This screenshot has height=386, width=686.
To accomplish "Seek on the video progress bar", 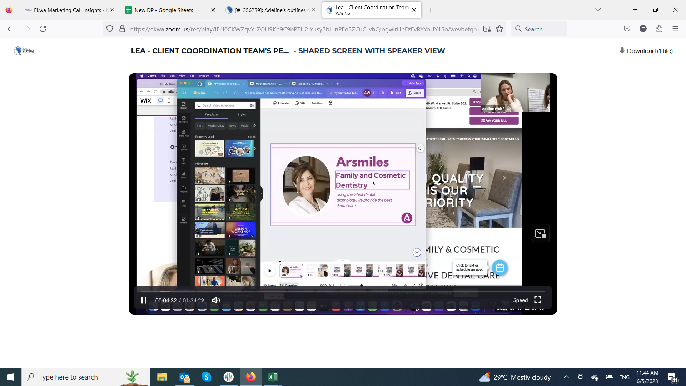I will pos(343,291).
